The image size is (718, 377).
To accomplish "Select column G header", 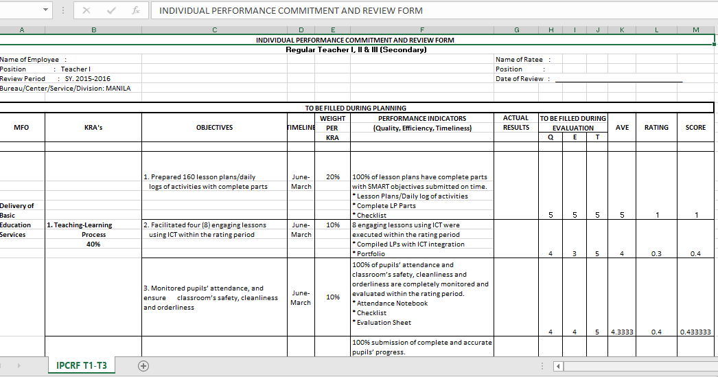I will point(516,30).
